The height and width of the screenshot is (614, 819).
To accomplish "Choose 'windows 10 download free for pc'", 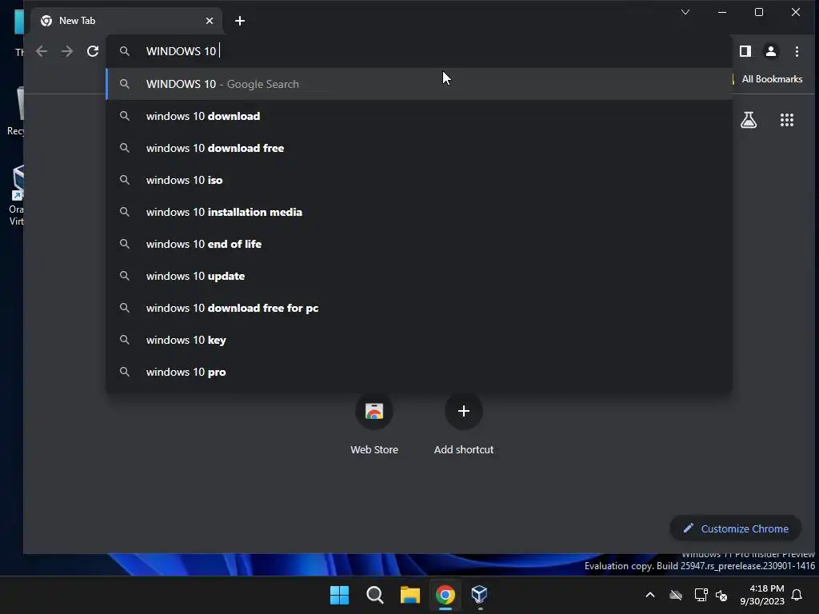I will (x=419, y=308).
